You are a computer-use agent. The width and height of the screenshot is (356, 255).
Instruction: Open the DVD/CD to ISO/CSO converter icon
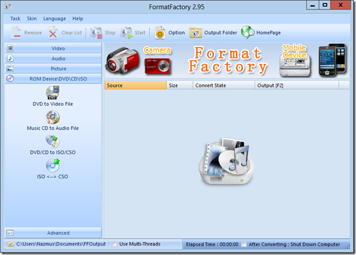point(53,142)
